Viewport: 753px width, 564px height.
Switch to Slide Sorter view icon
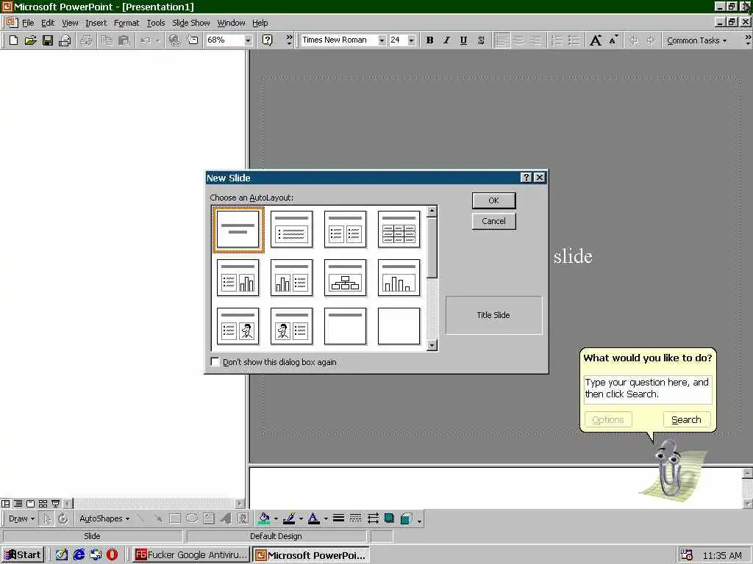coord(43,504)
